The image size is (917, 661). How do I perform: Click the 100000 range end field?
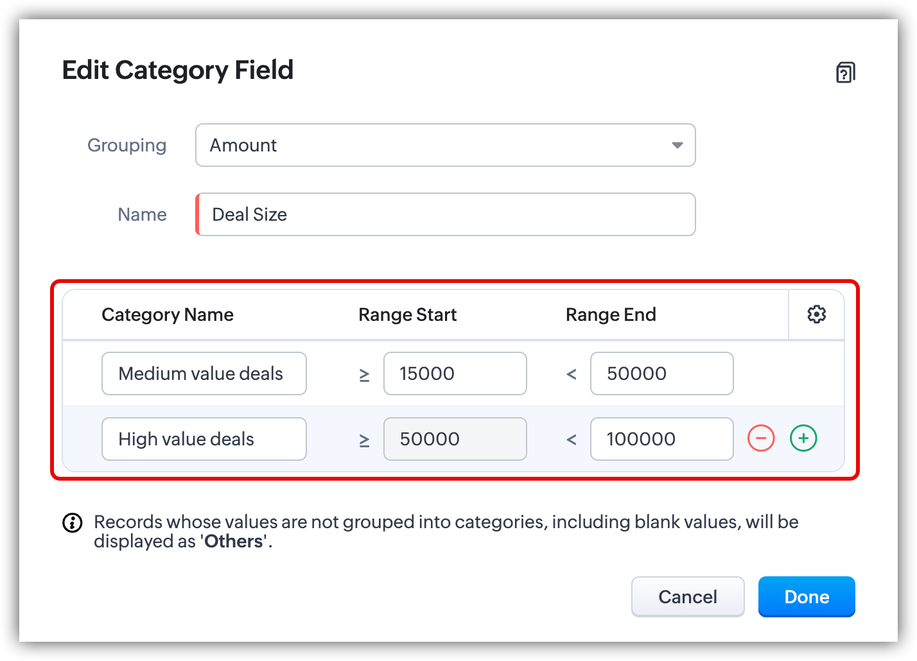pyautogui.click(x=661, y=440)
